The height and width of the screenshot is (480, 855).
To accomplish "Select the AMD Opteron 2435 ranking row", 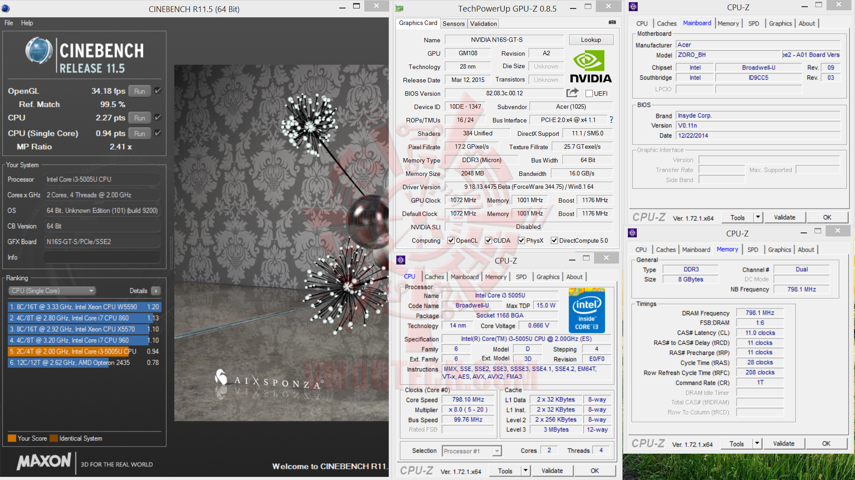I will click(84, 362).
